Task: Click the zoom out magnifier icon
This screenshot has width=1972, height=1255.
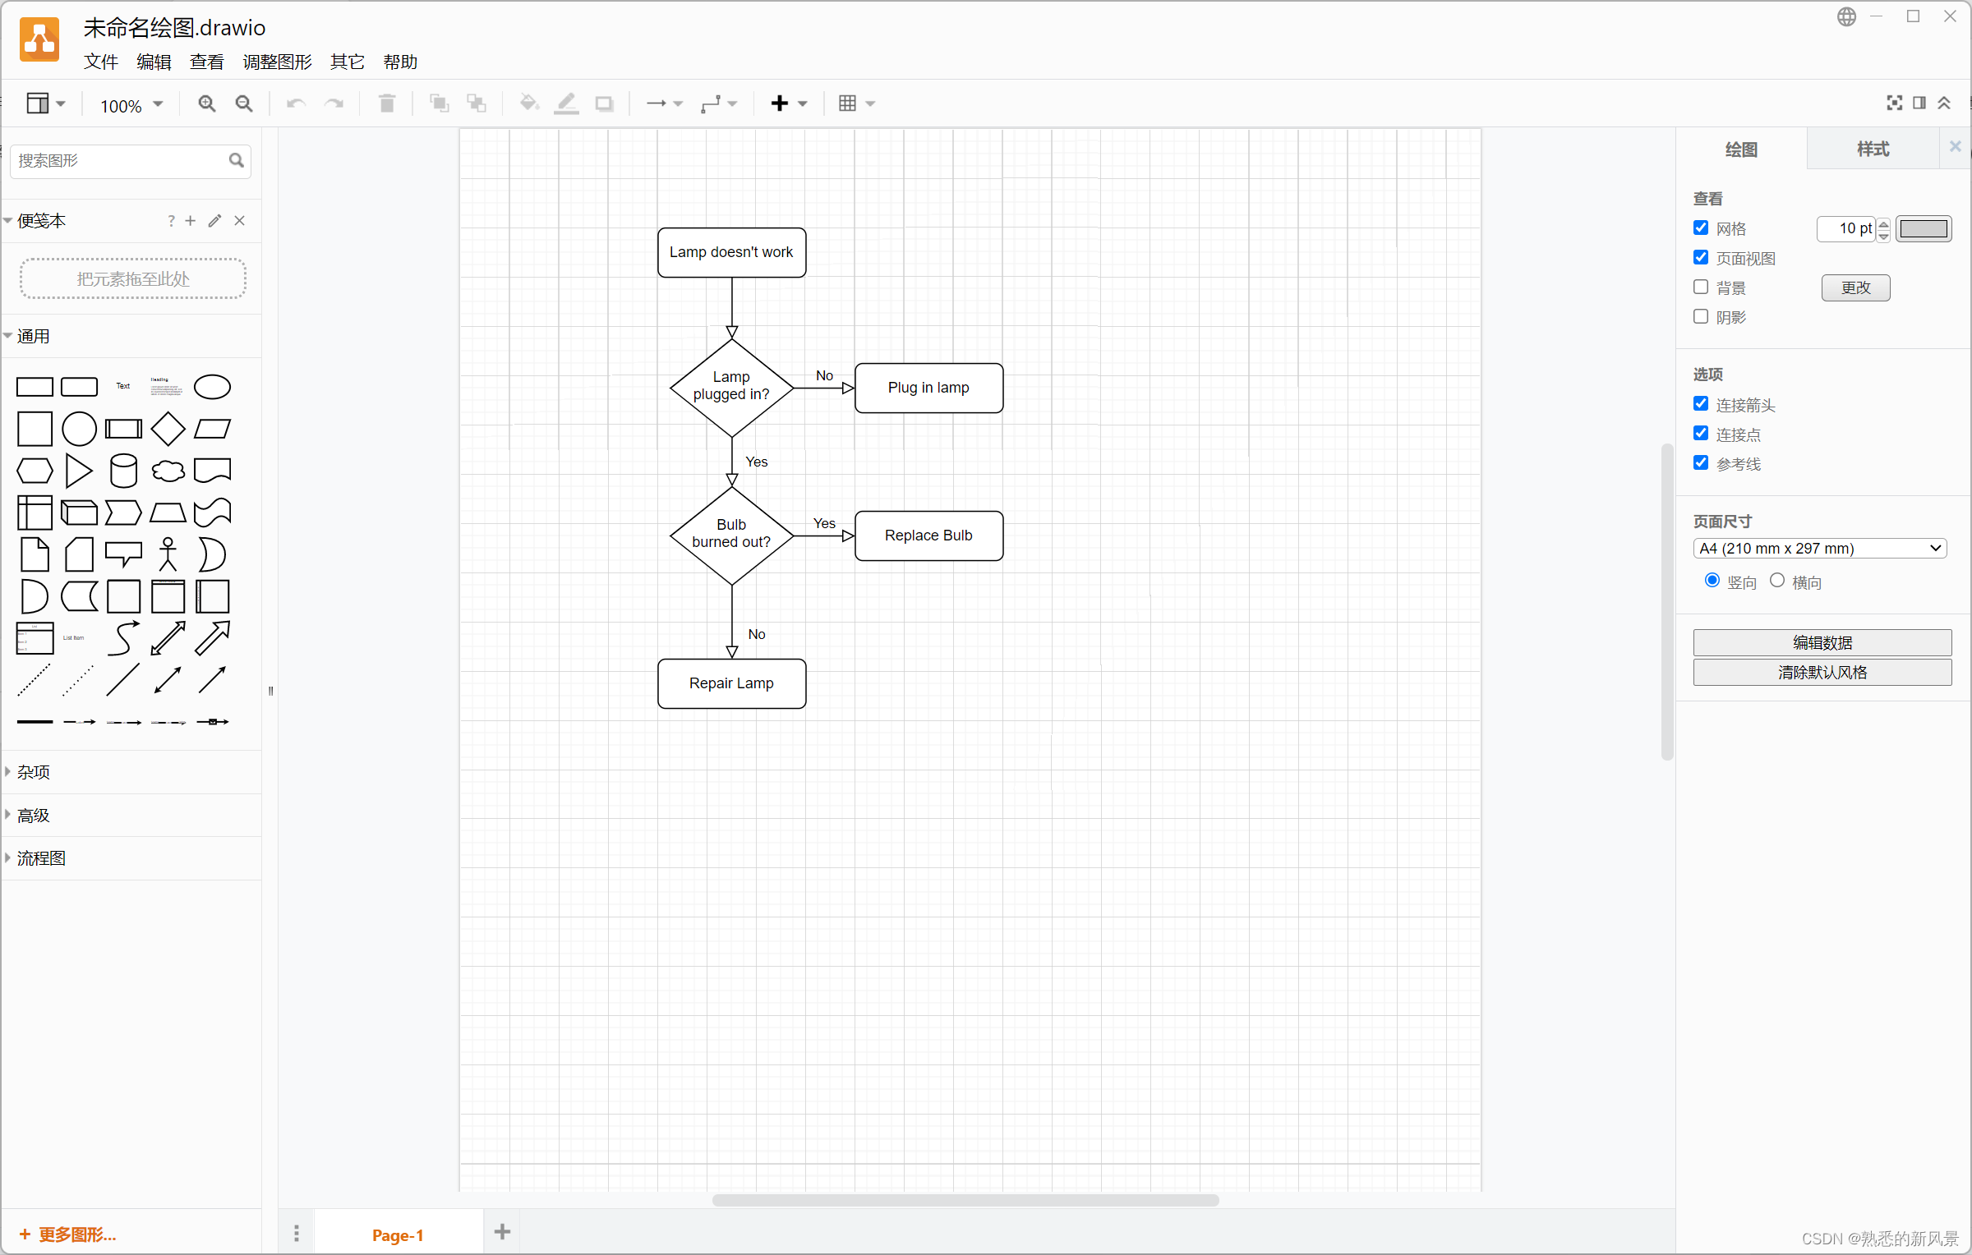Action: click(x=244, y=103)
